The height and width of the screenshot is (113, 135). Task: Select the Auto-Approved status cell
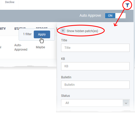tap(21, 47)
